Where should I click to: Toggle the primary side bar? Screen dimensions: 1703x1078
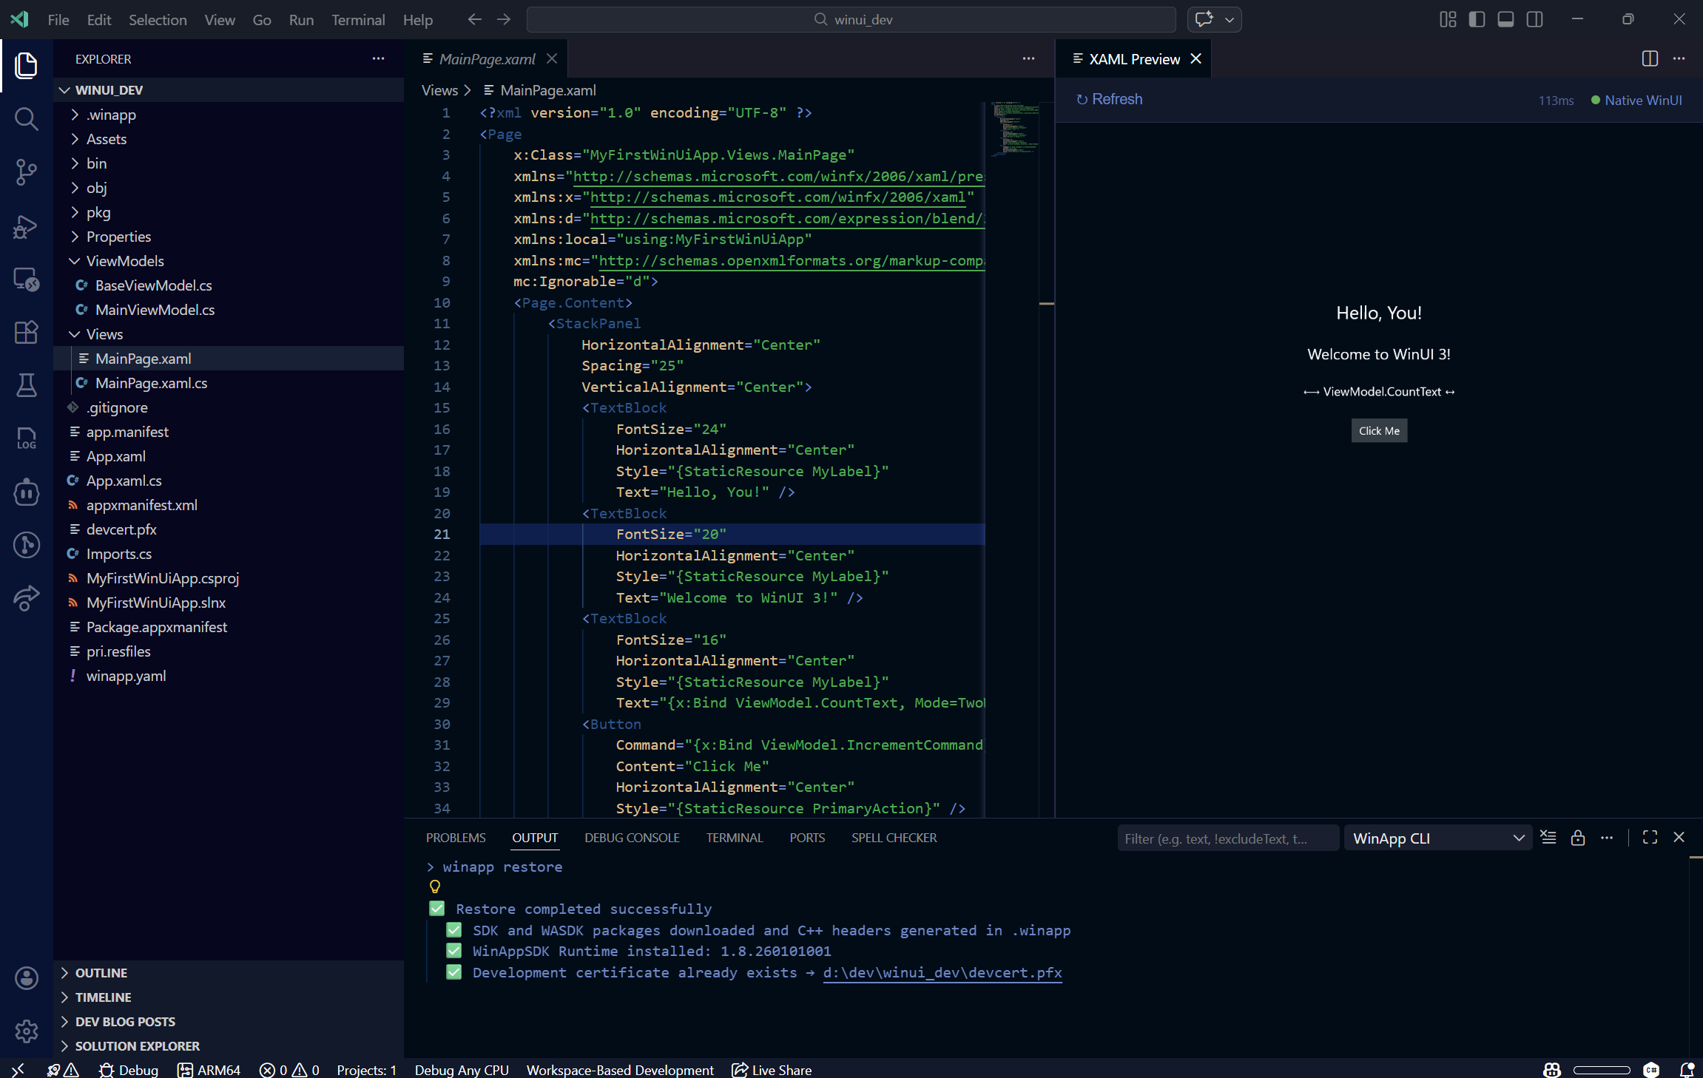coord(1477,20)
